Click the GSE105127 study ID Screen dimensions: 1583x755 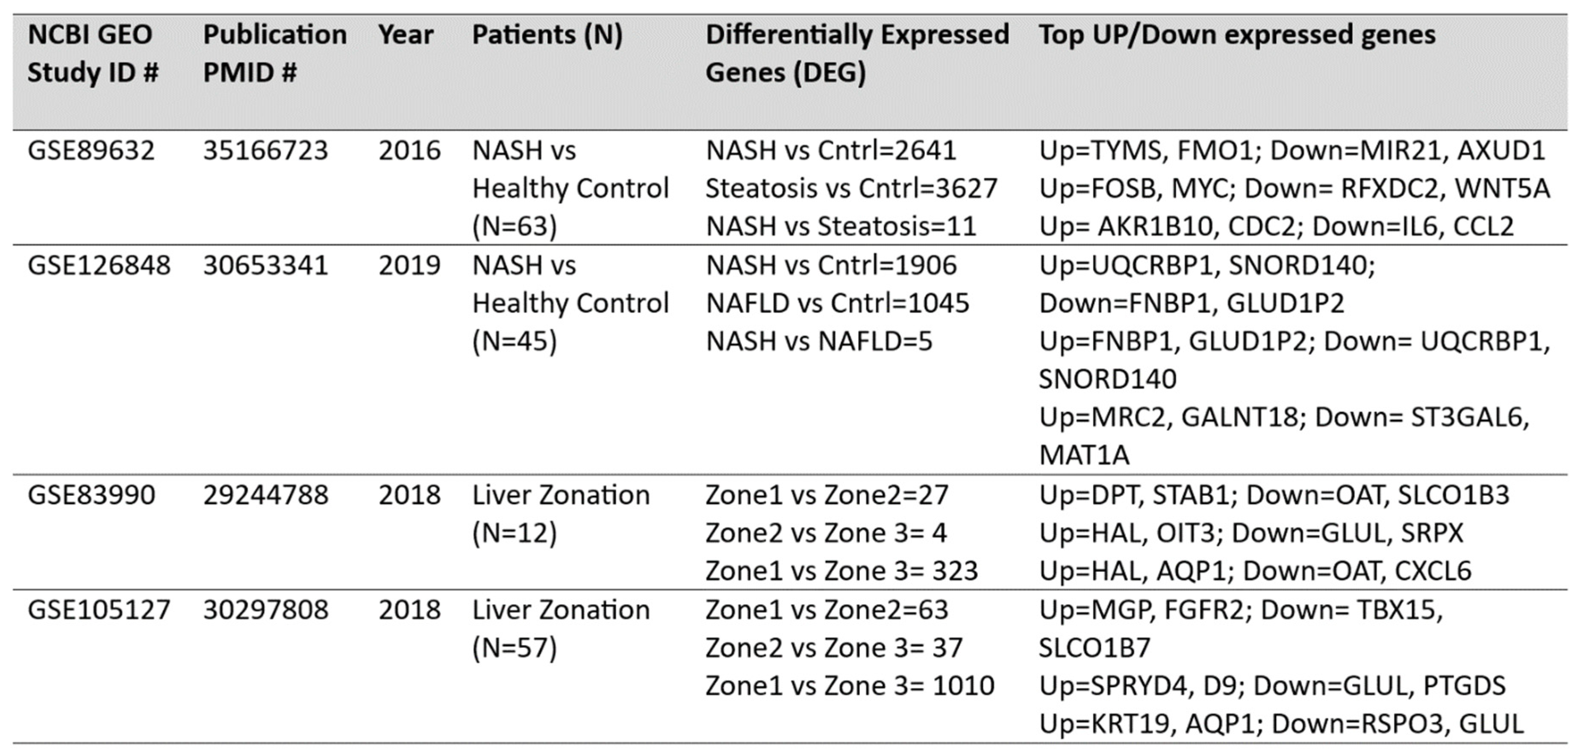click(x=99, y=610)
